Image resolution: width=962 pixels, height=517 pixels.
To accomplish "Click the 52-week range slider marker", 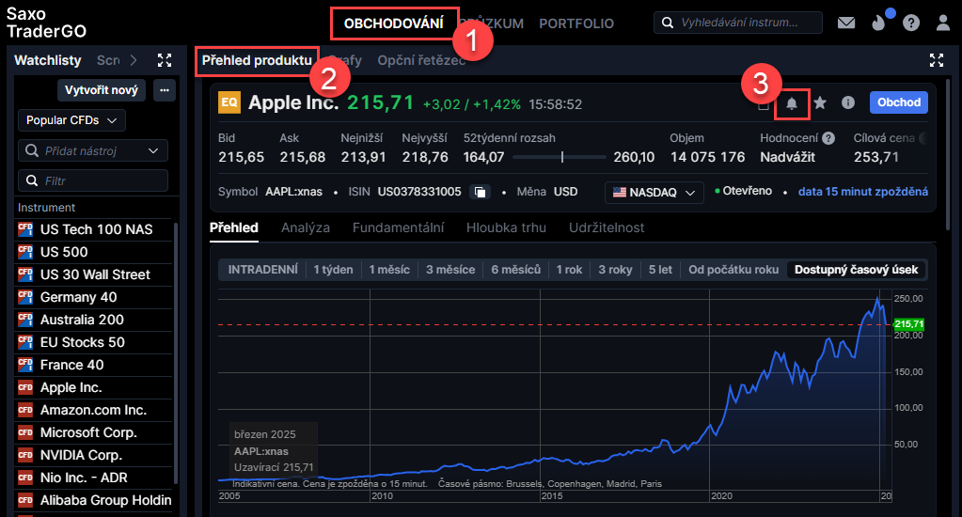I will click(x=562, y=157).
